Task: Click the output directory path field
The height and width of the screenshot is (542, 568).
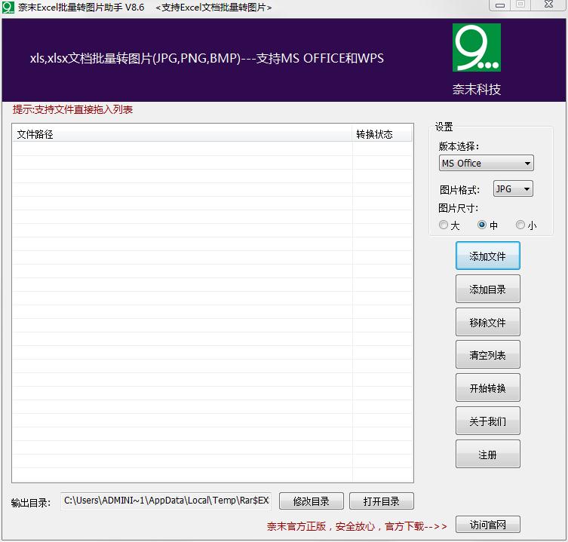Action: pyautogui.click(x=166, y=501)
